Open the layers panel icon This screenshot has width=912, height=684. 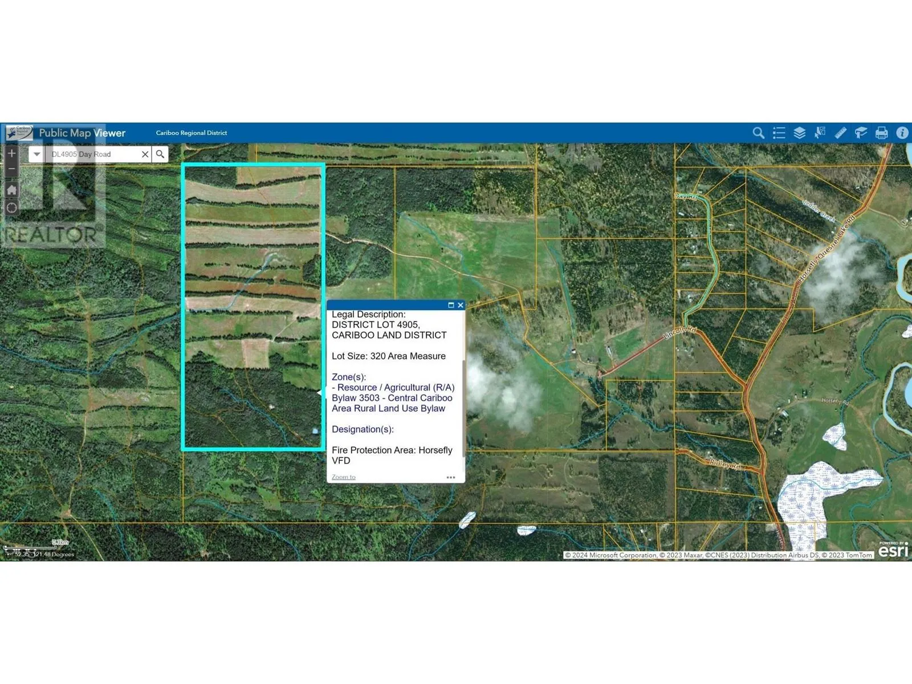pyautogui.click(x=799, y=133)
